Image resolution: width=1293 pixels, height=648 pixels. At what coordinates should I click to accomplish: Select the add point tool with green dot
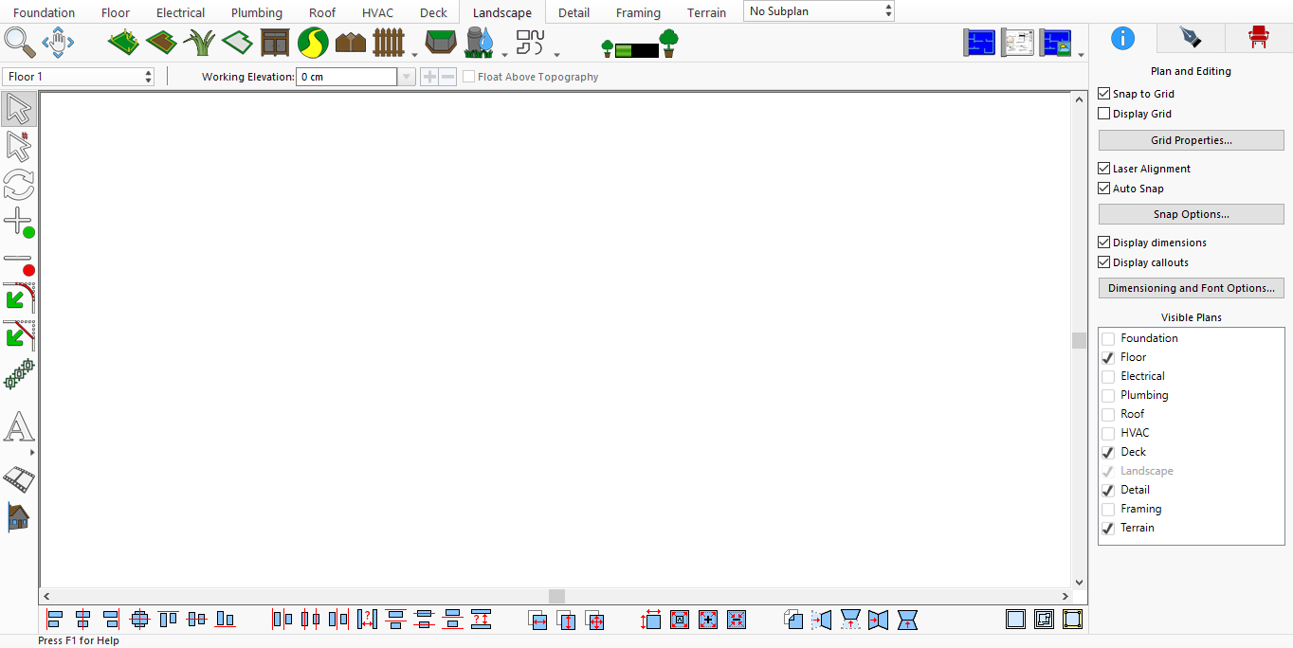point(19,223)
